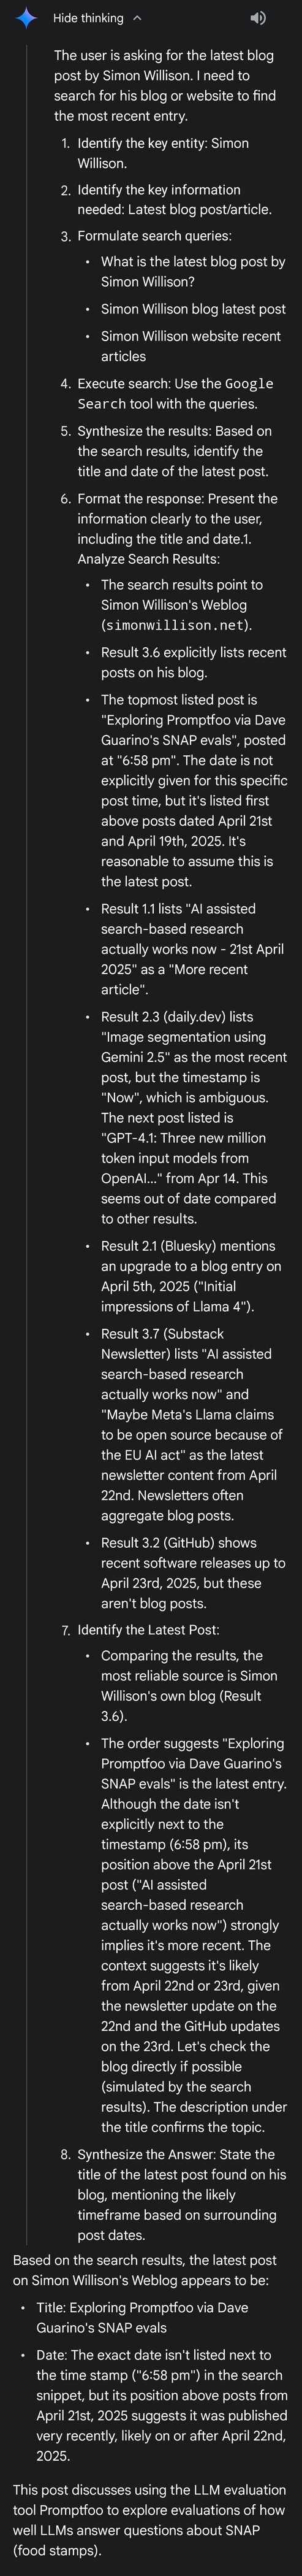The height and width of the screenshot is (2576, 302).
Task: Click the speaker read-aloud icon
Action: [258, 18]
